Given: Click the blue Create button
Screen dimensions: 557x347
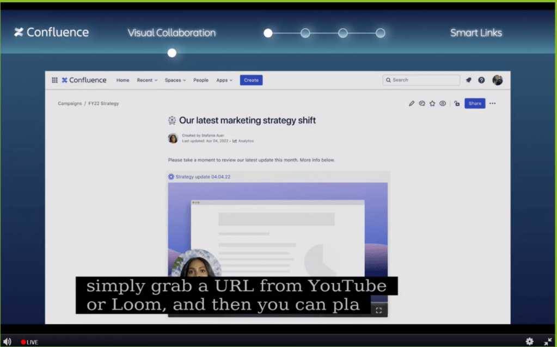Looking at the screenshot, I should coord(251,80).
